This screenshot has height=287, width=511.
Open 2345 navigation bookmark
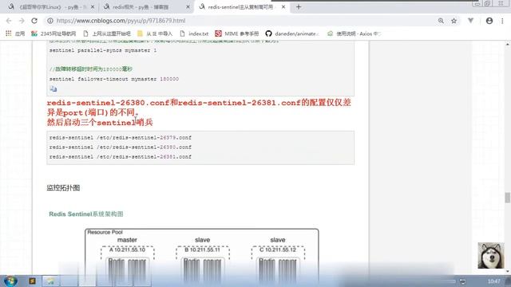(53, 33)
